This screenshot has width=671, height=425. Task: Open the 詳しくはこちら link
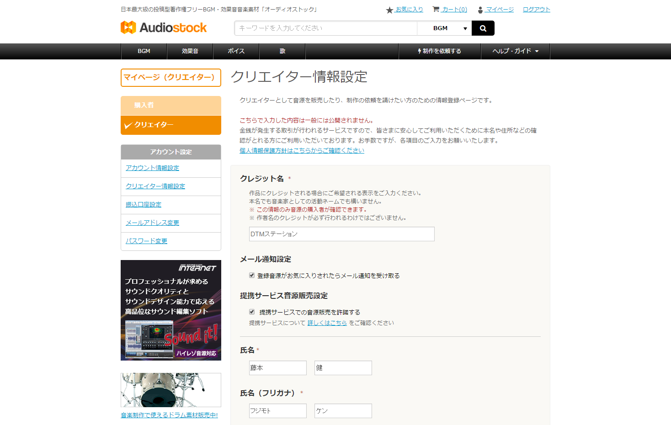click(327, 323)
